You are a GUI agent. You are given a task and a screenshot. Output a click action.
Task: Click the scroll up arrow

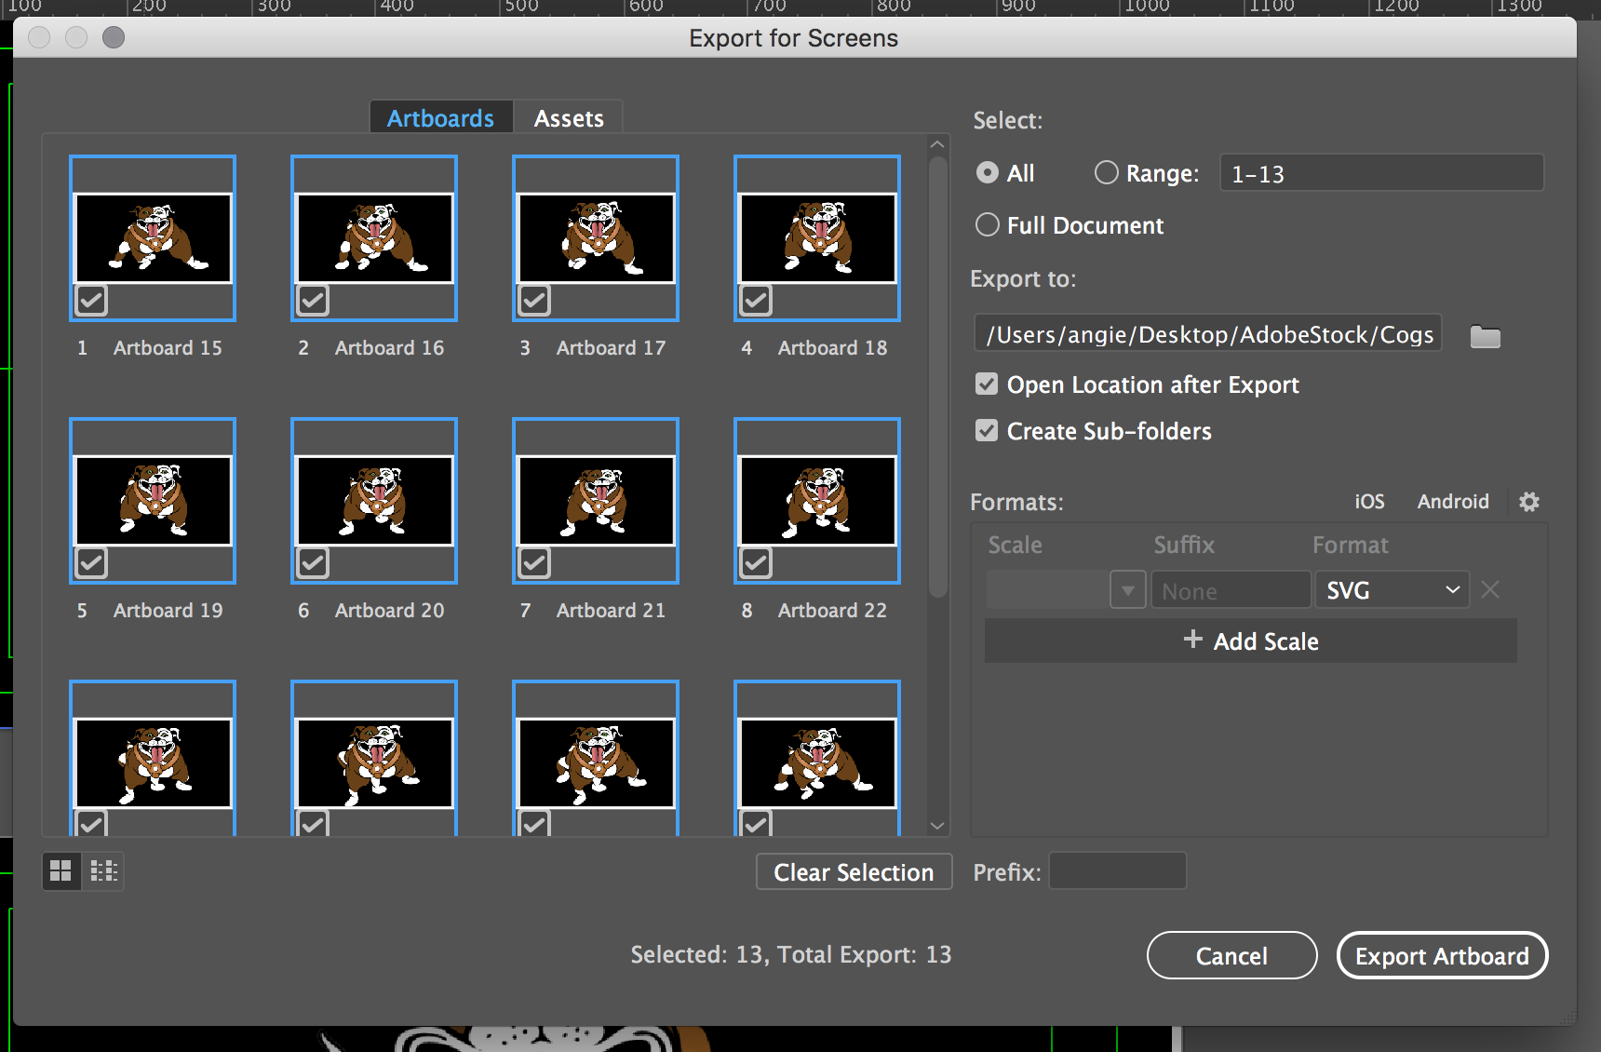937,144
